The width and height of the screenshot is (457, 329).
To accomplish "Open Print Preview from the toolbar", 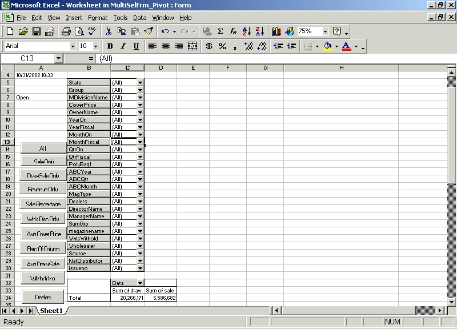I will point(78,31).
